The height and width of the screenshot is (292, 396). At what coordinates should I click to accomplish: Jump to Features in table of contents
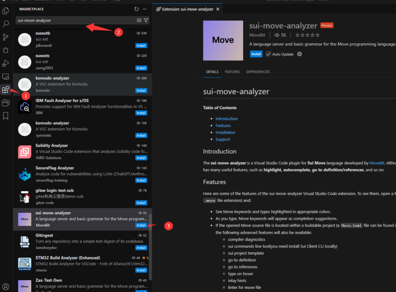[223, 126]
